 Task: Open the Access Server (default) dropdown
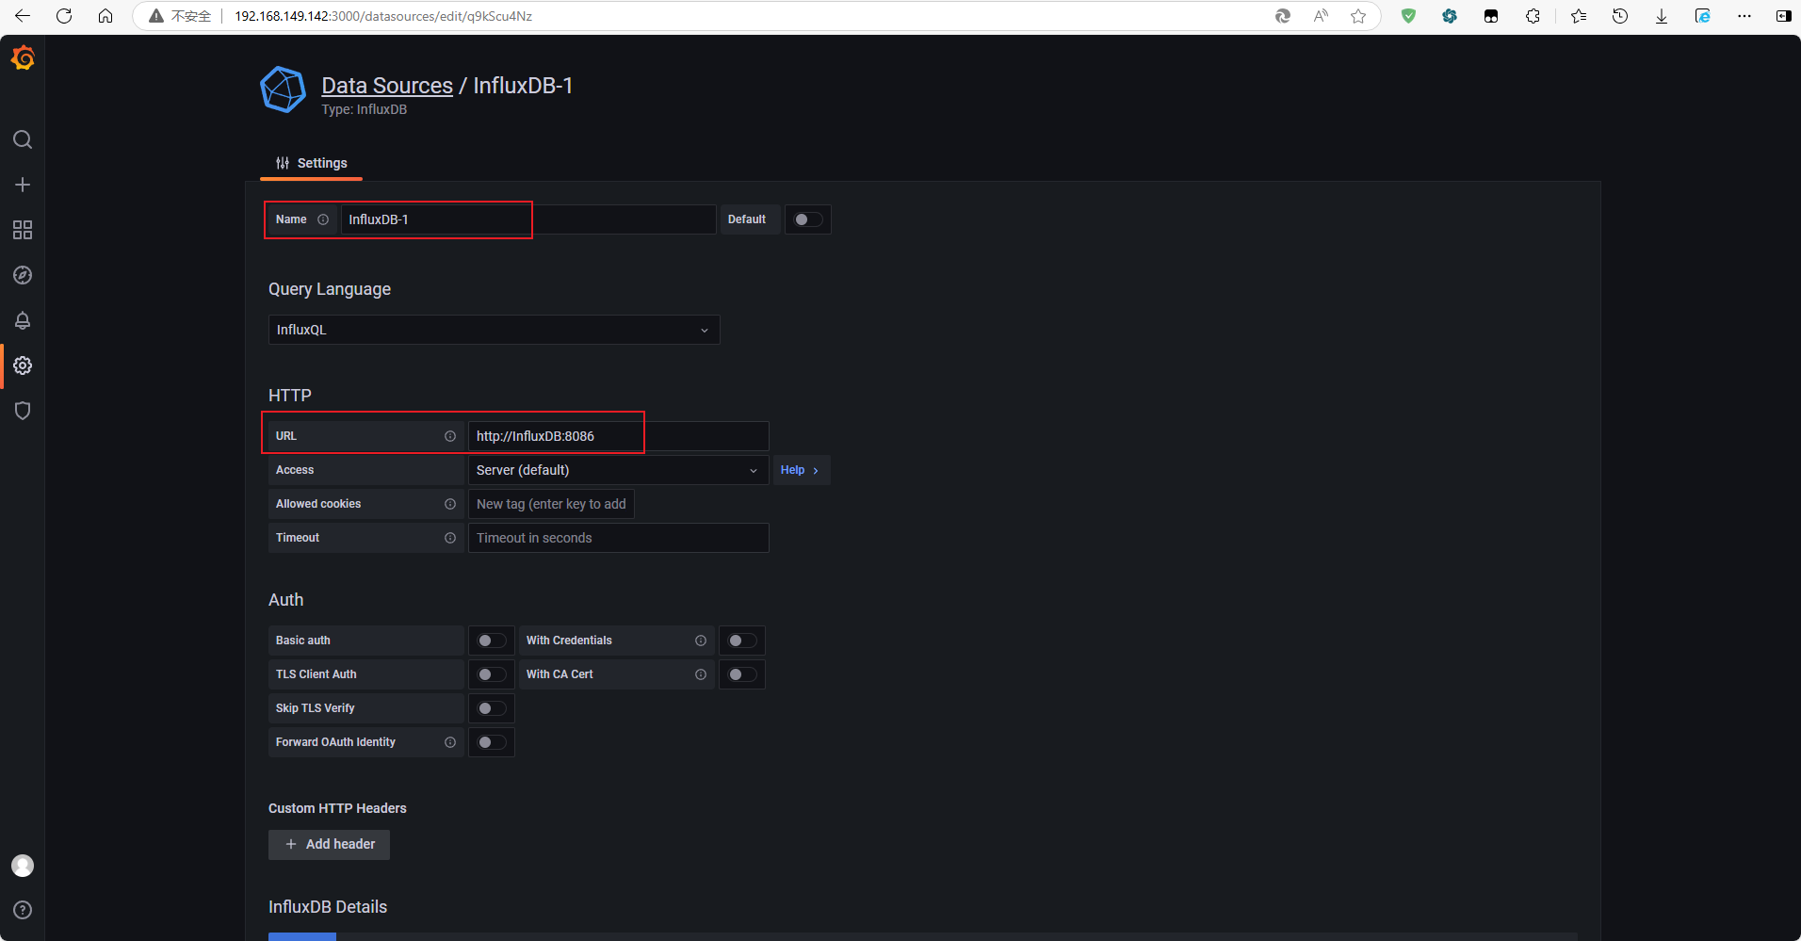[619, 470]
